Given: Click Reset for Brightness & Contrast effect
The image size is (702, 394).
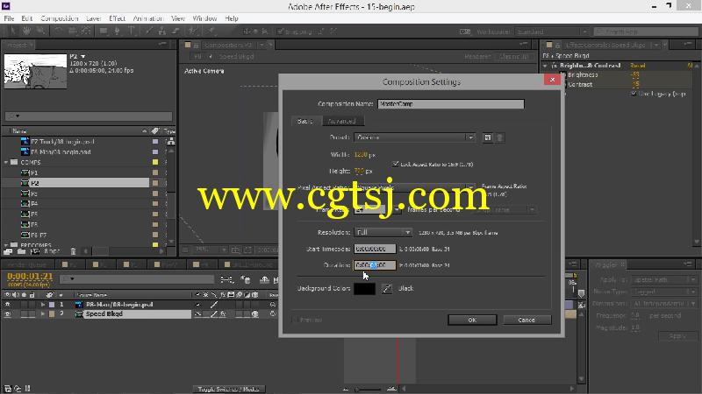Looking at the screenshot, I should point(638,65).
